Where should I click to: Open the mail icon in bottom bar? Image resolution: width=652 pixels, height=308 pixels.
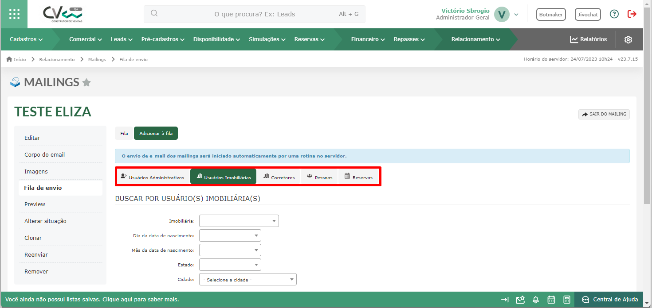tap(520, 300)
